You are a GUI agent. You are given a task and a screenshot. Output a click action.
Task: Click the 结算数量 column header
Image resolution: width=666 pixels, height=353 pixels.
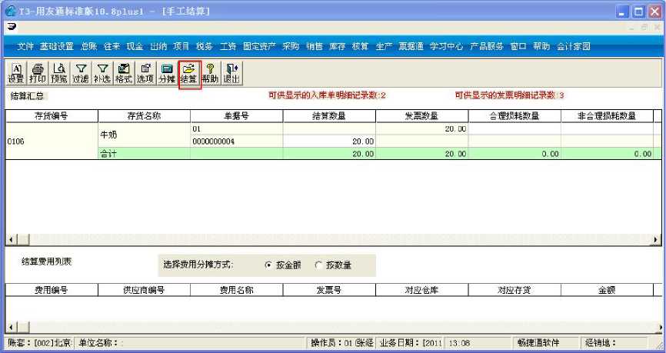click(x=329, y=116)
